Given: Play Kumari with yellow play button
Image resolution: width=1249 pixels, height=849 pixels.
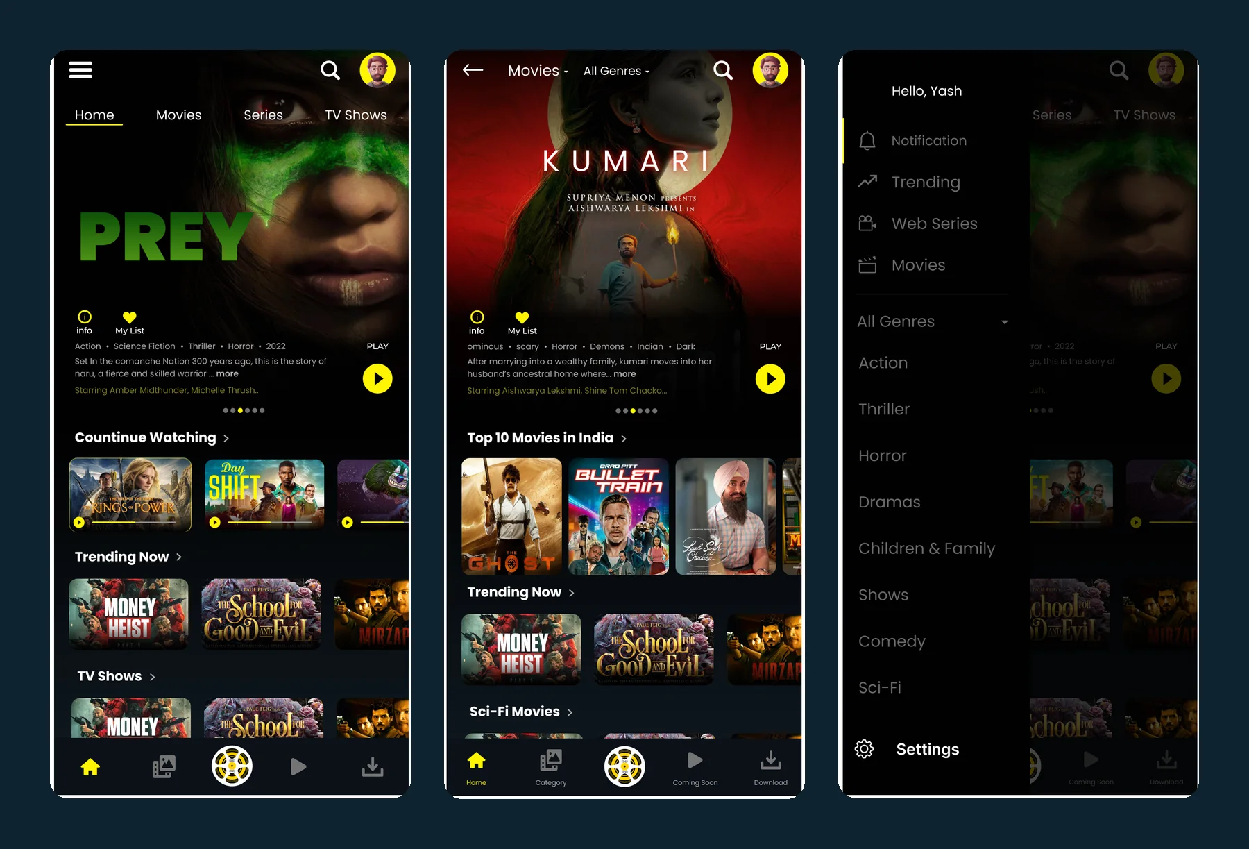Looking at the screenshot, I should pyautogui.click(x=770, y=379).
